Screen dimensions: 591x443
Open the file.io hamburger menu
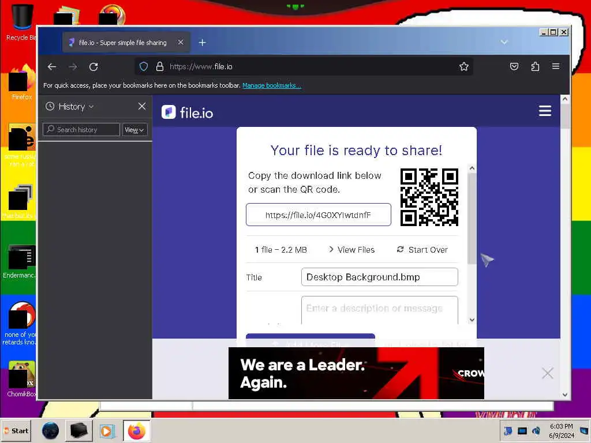coord(545,111)
